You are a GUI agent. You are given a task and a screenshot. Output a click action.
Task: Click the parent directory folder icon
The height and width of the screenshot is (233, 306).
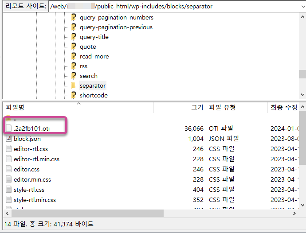[x=8, y=117]
